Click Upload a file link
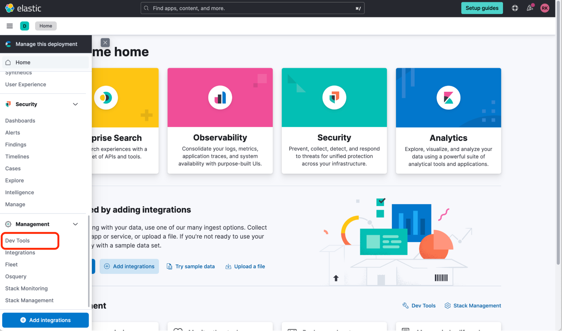The height and width of the screenshot is (331, 562). click(x=245, y=266)
